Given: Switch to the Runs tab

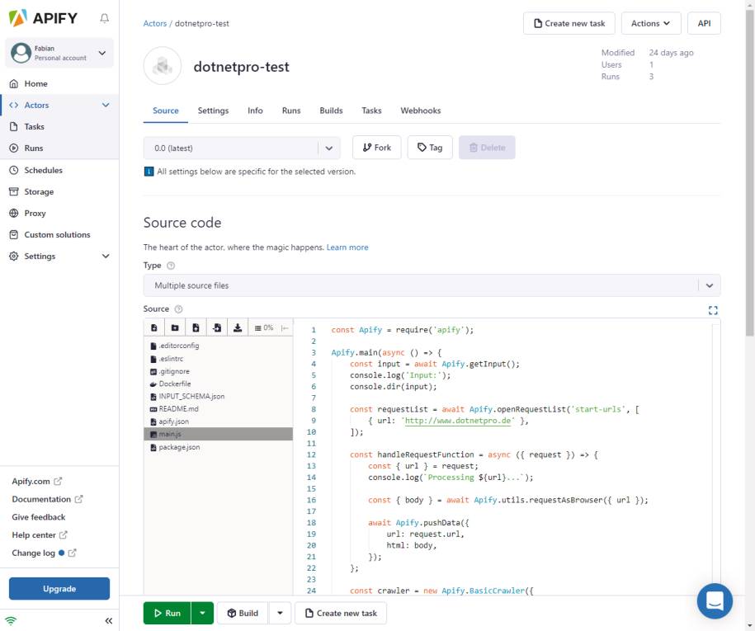Looking at the screenshot, I should [x=291, y=111].
